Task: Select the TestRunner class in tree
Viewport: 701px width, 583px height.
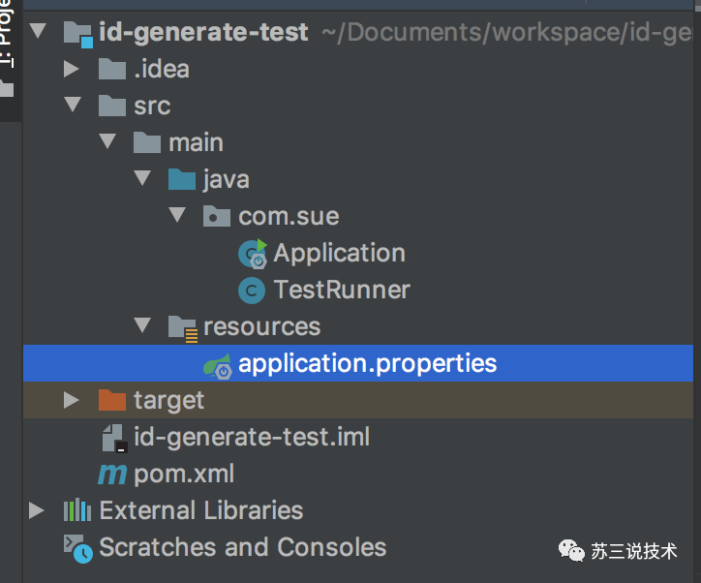Action: (x=341, y=291)
